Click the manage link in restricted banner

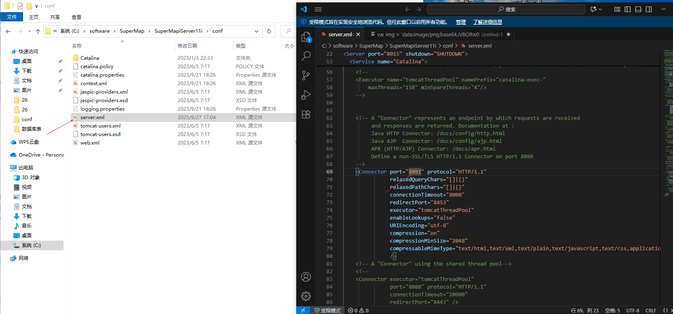(461, 22)
